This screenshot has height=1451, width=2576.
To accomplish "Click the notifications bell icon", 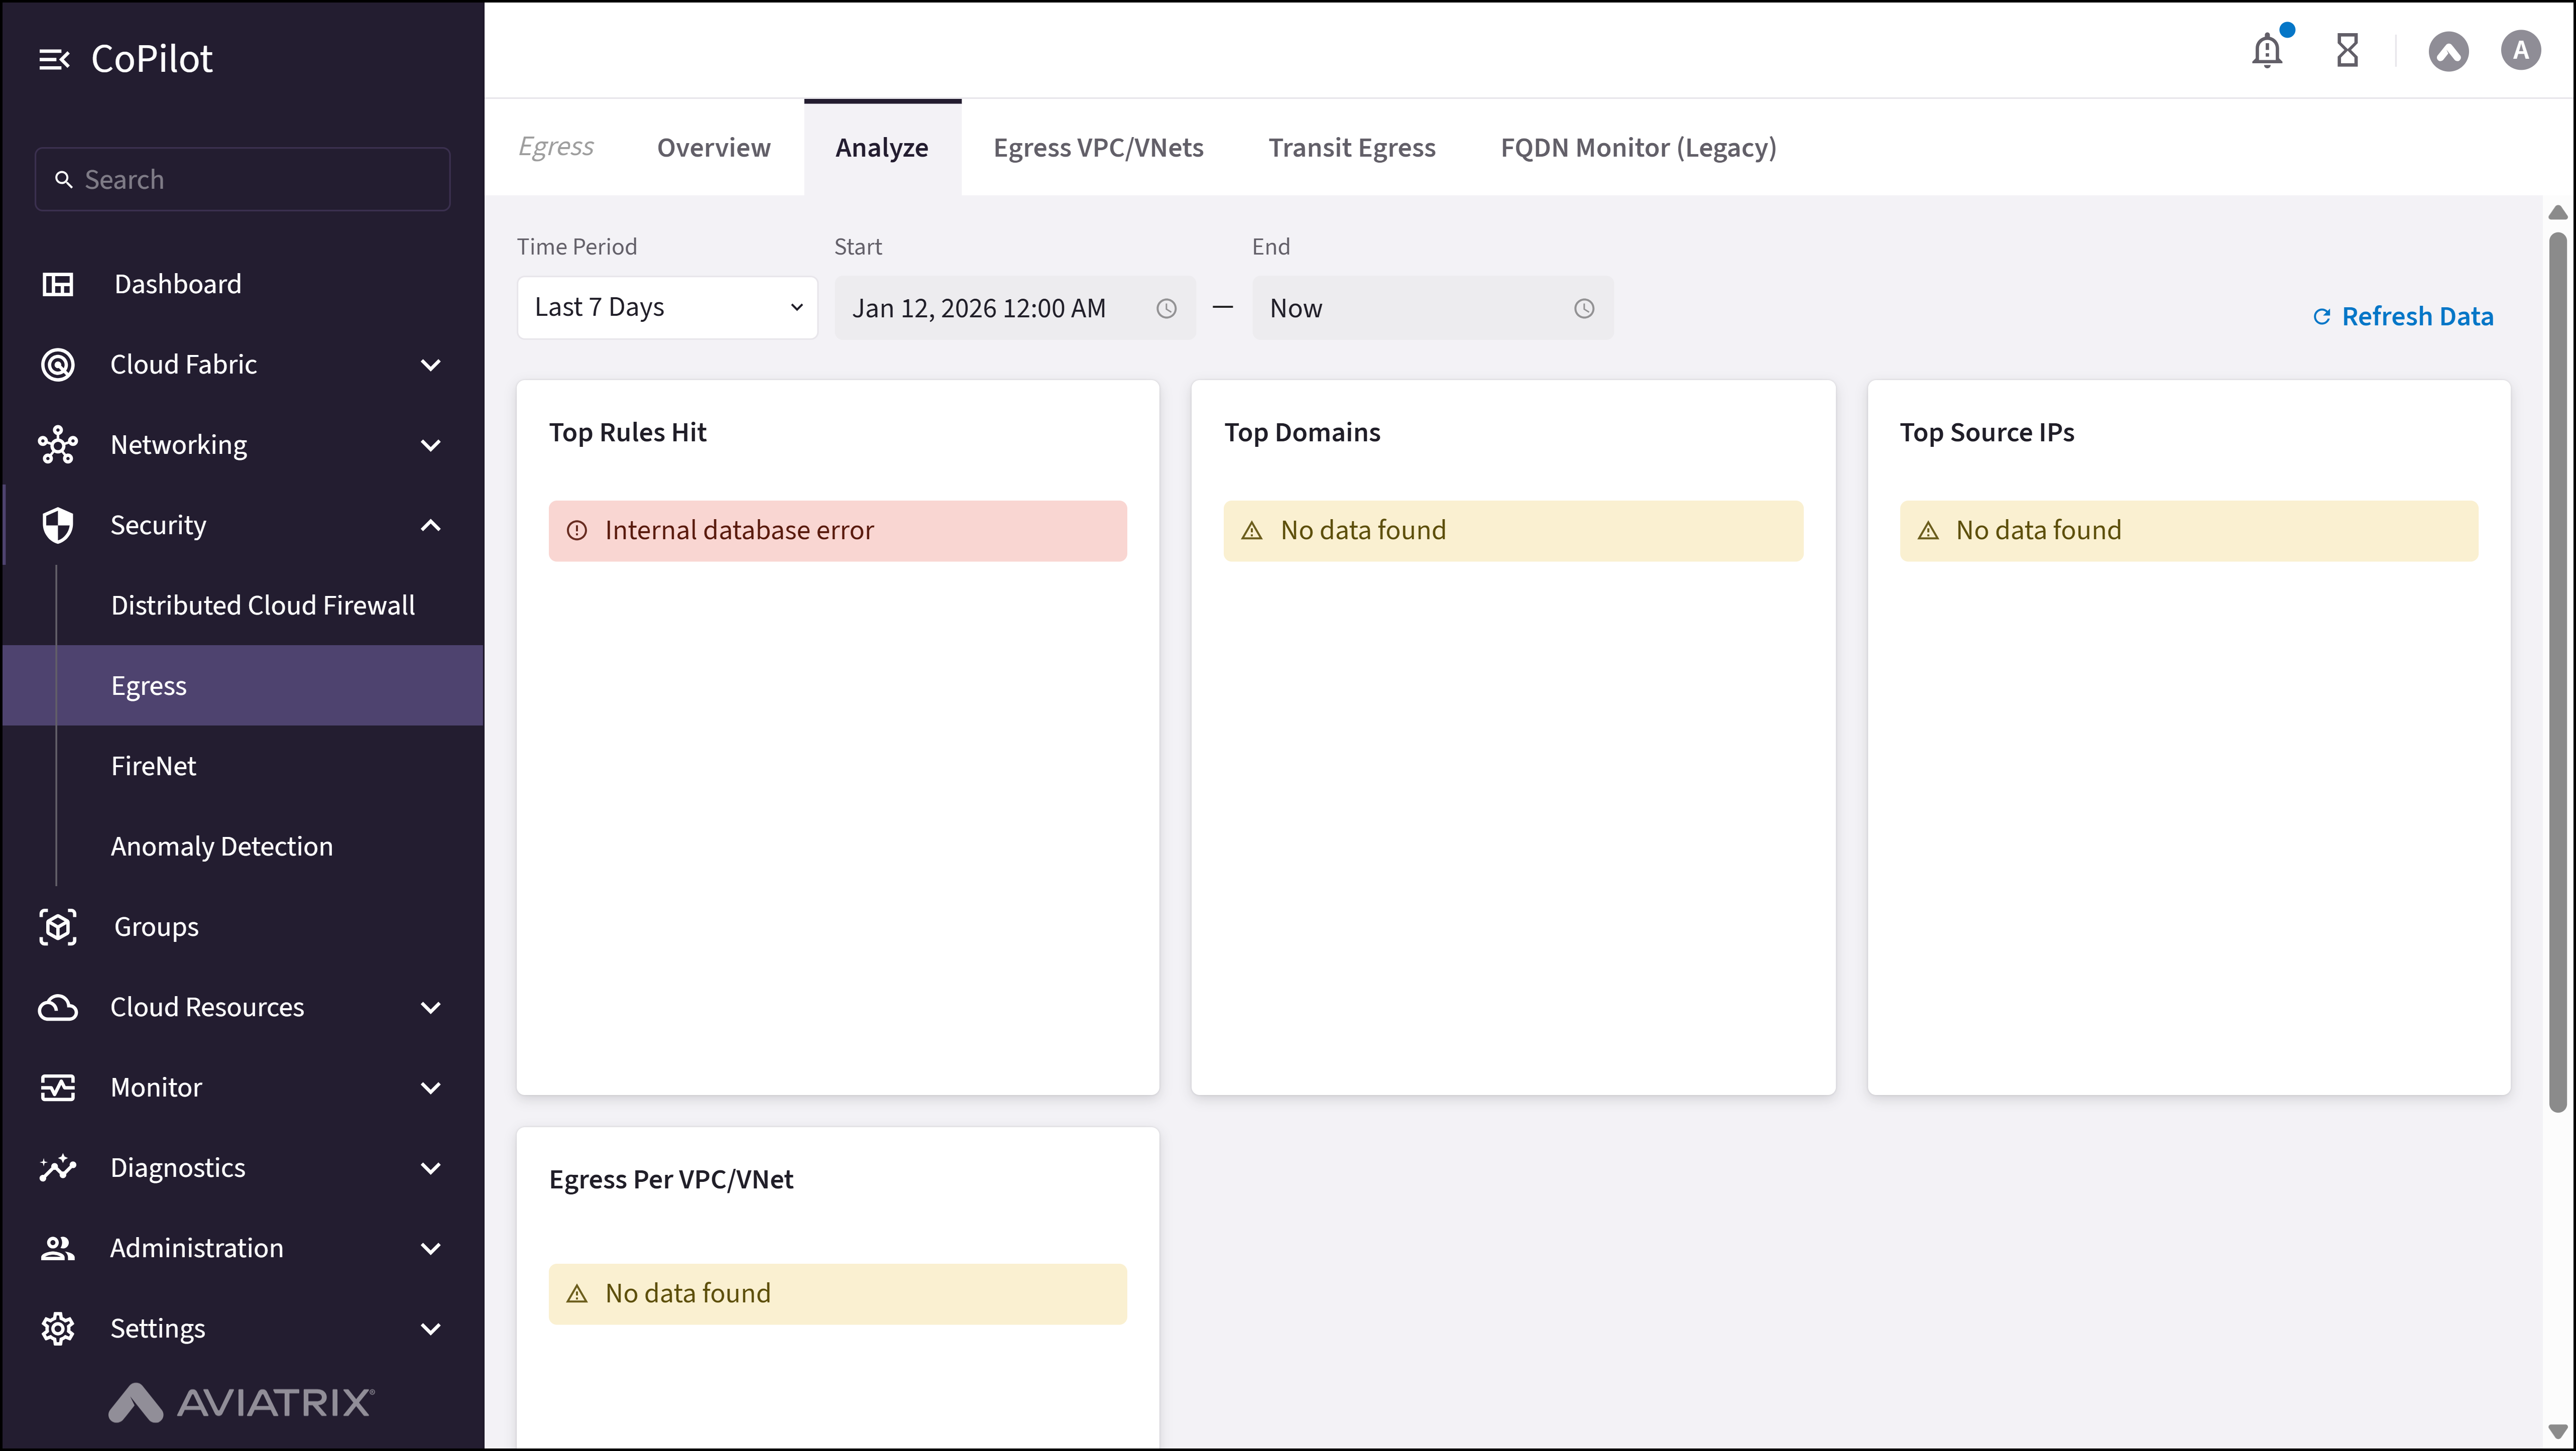I will (2266, 50).
